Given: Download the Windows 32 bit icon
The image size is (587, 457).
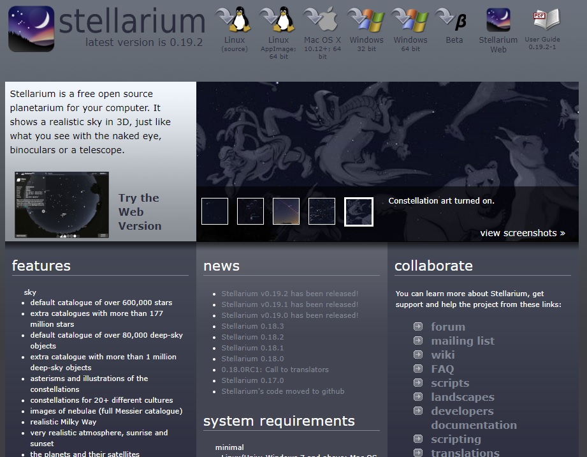Looking at the screenshot, I should tap(366, 19).
